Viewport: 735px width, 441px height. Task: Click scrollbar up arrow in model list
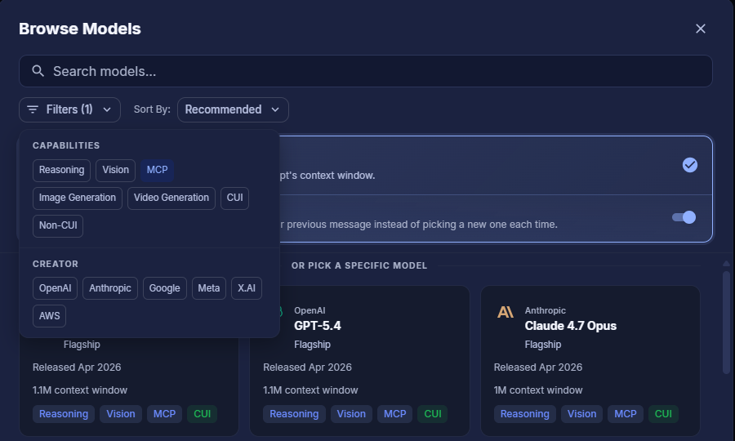click(x=726, y=264)
